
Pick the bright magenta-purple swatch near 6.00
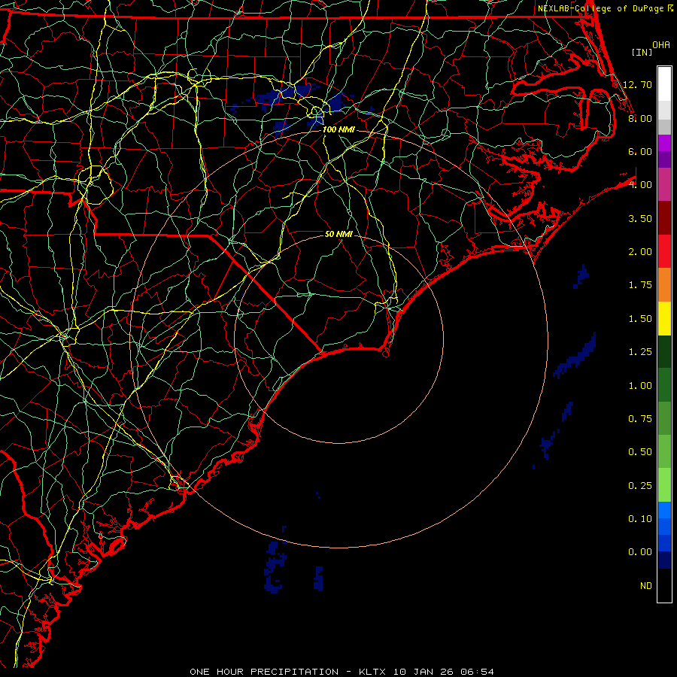tap(664, 143)
